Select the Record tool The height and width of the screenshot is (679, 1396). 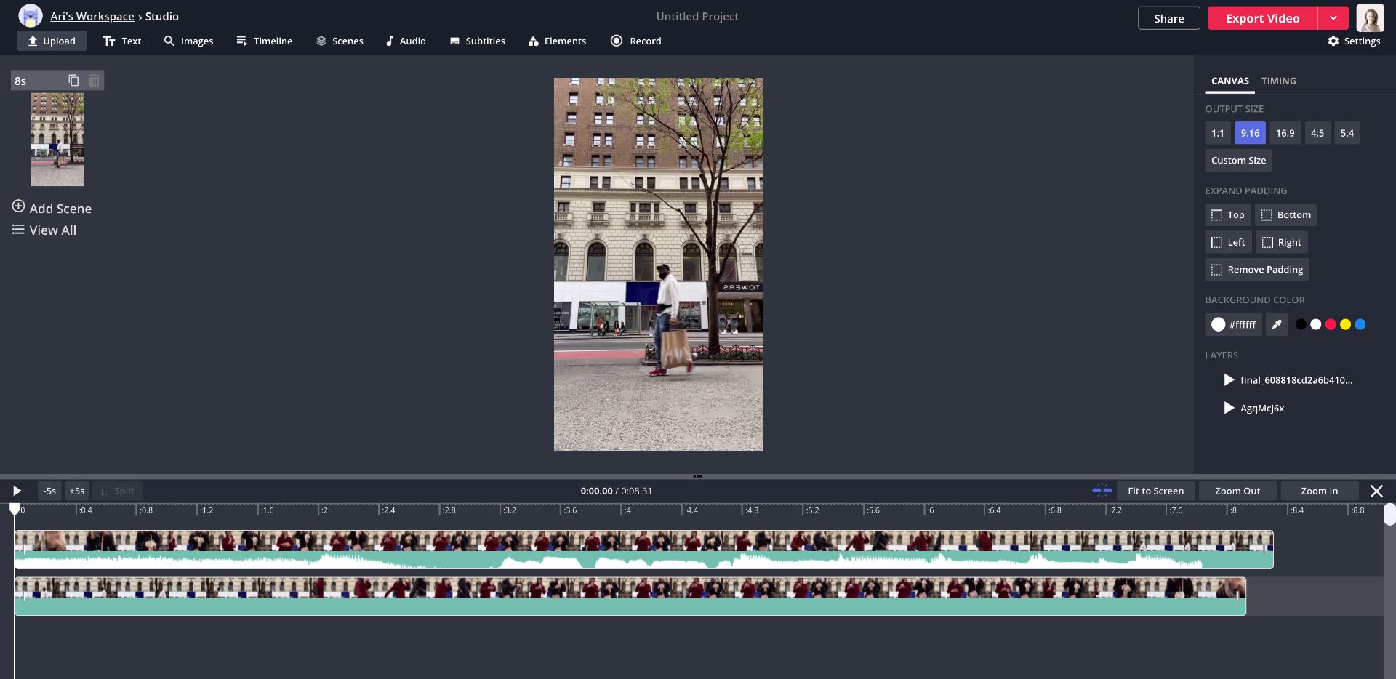coord(635,41)
